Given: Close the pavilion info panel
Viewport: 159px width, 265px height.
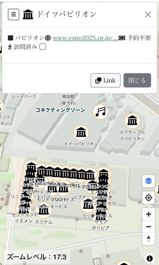Looking at the screenshot, I should [148, 15].
